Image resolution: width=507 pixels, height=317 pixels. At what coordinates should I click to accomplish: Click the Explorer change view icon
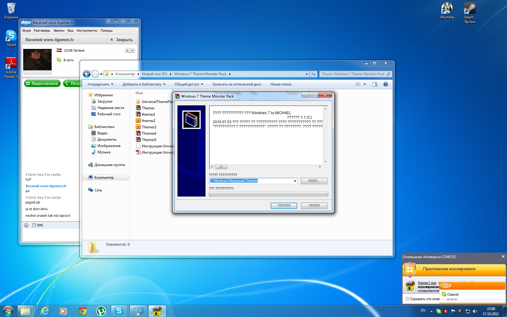click(358, 84)
